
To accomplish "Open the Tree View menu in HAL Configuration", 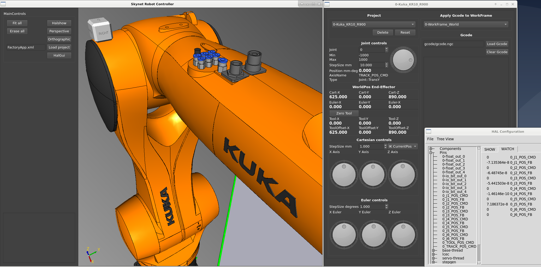I will pos(445,139).
